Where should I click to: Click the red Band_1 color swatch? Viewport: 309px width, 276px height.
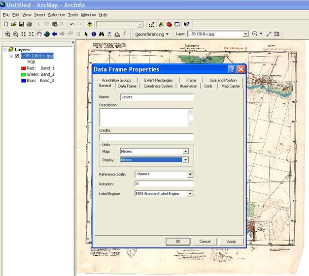24,68
